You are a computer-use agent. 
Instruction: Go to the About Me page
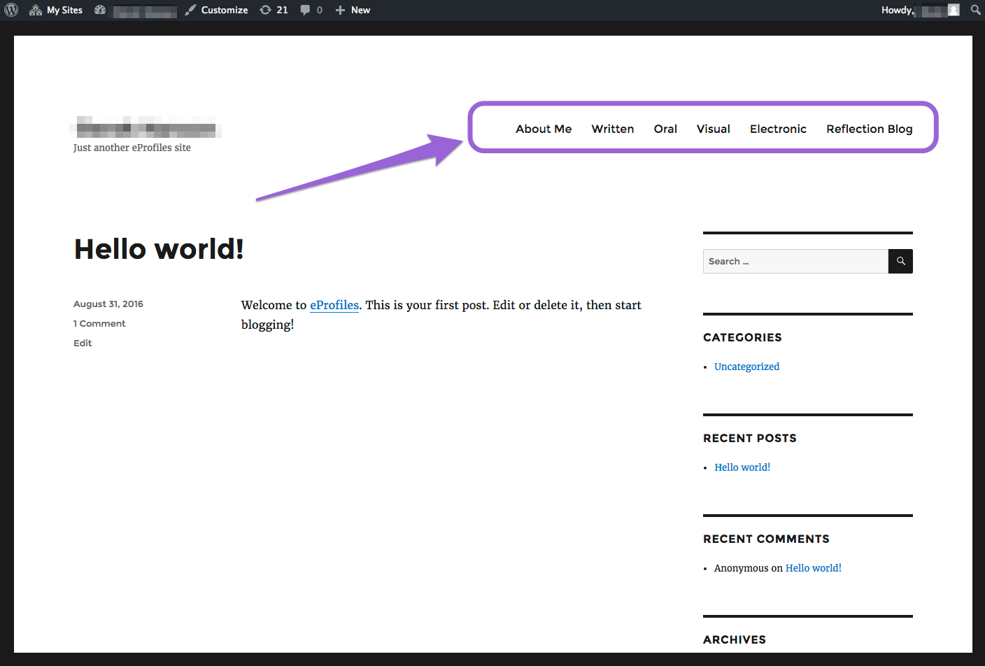544,129
